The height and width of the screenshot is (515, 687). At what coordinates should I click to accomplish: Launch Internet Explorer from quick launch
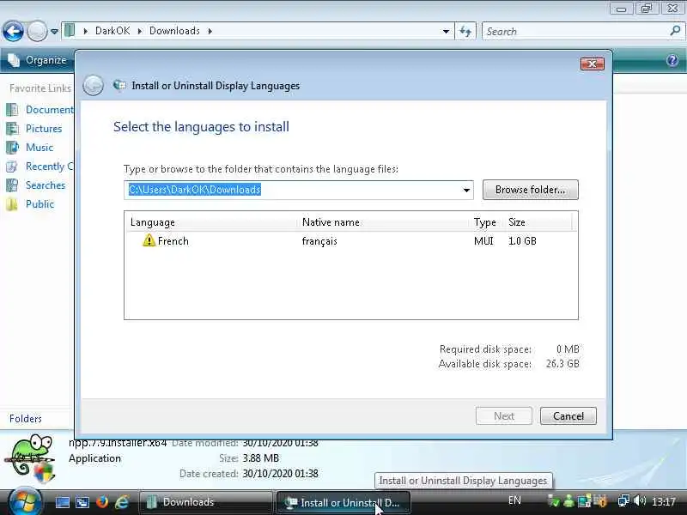(x=122, y=502)
